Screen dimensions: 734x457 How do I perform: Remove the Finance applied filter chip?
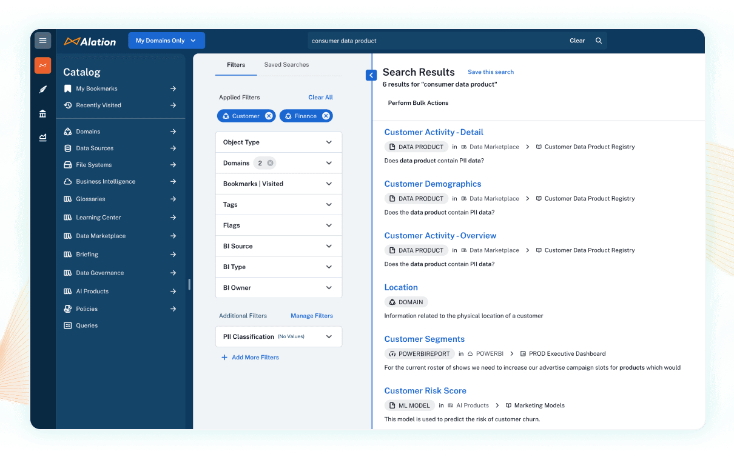coord(326,116)
